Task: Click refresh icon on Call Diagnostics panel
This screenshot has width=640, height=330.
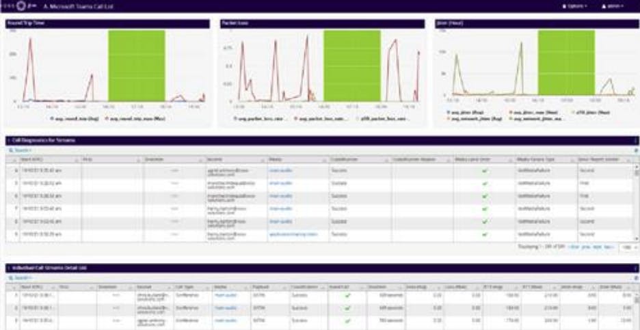Action: coord(636,150)
